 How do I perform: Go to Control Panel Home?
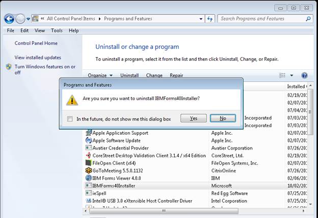[x=36, y=43]
